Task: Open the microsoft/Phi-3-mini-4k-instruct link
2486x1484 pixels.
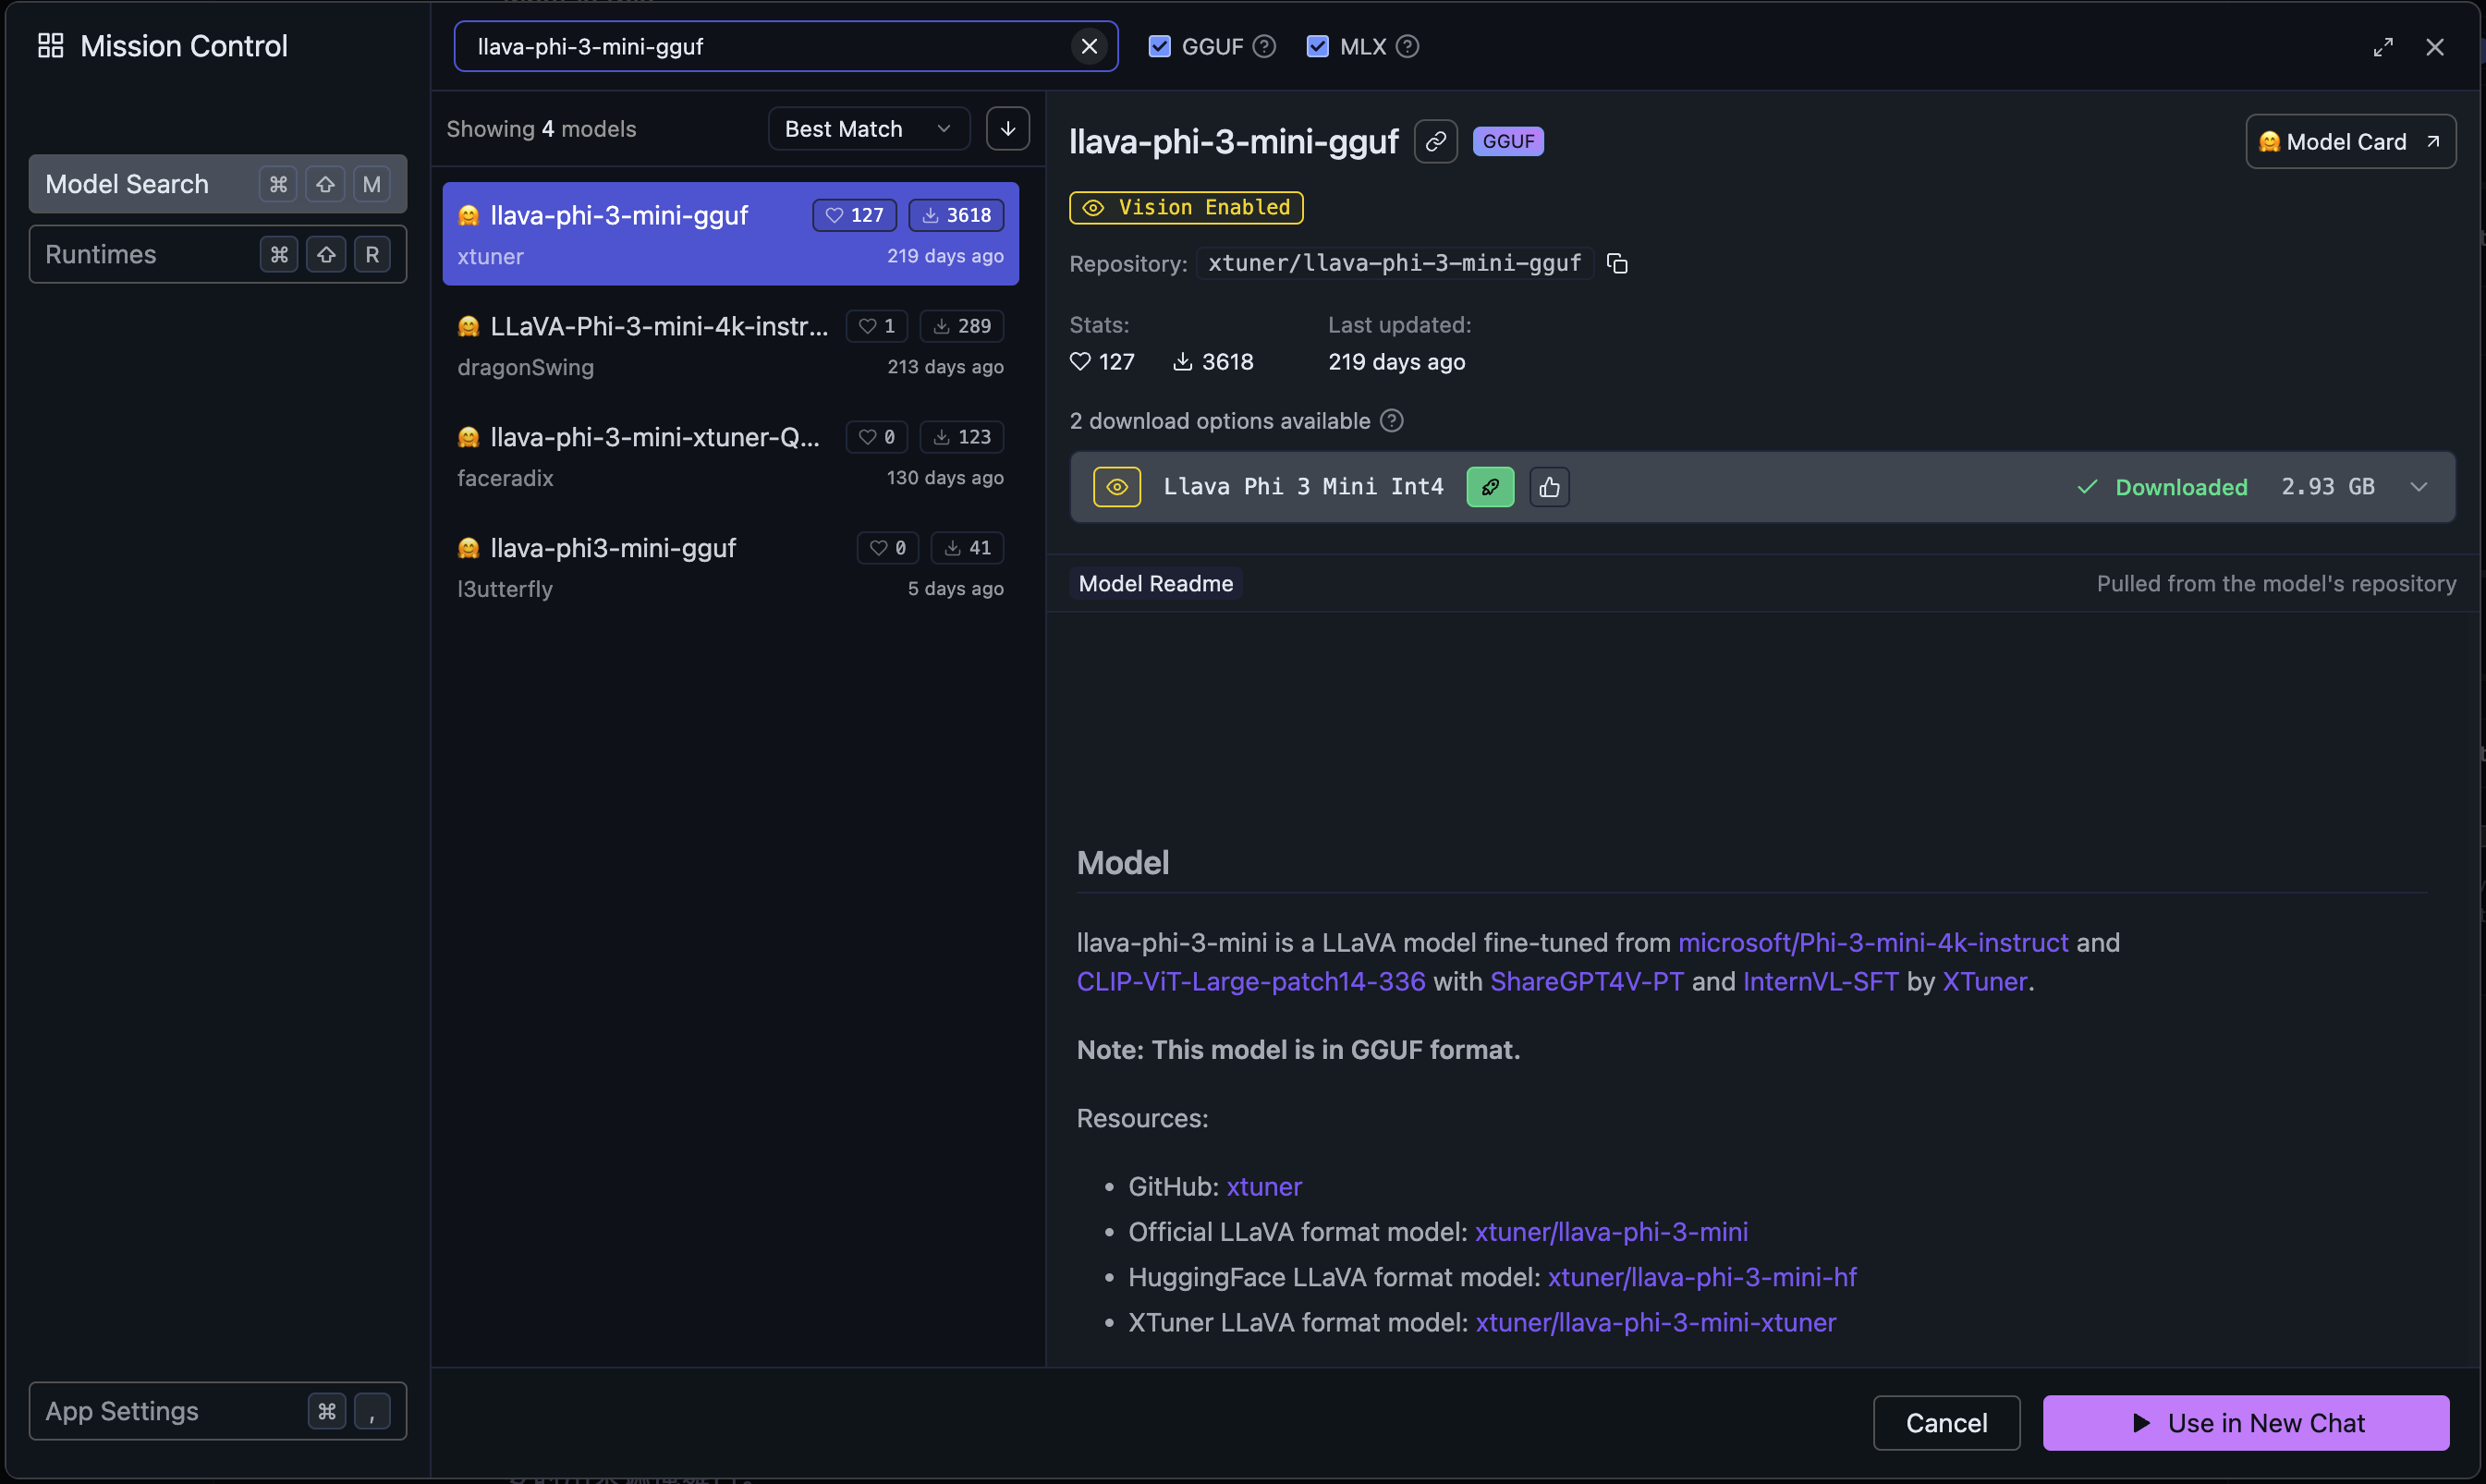Action: click(1872, 943)
